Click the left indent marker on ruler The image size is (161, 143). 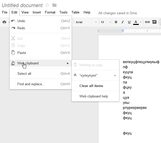[123, 31]
